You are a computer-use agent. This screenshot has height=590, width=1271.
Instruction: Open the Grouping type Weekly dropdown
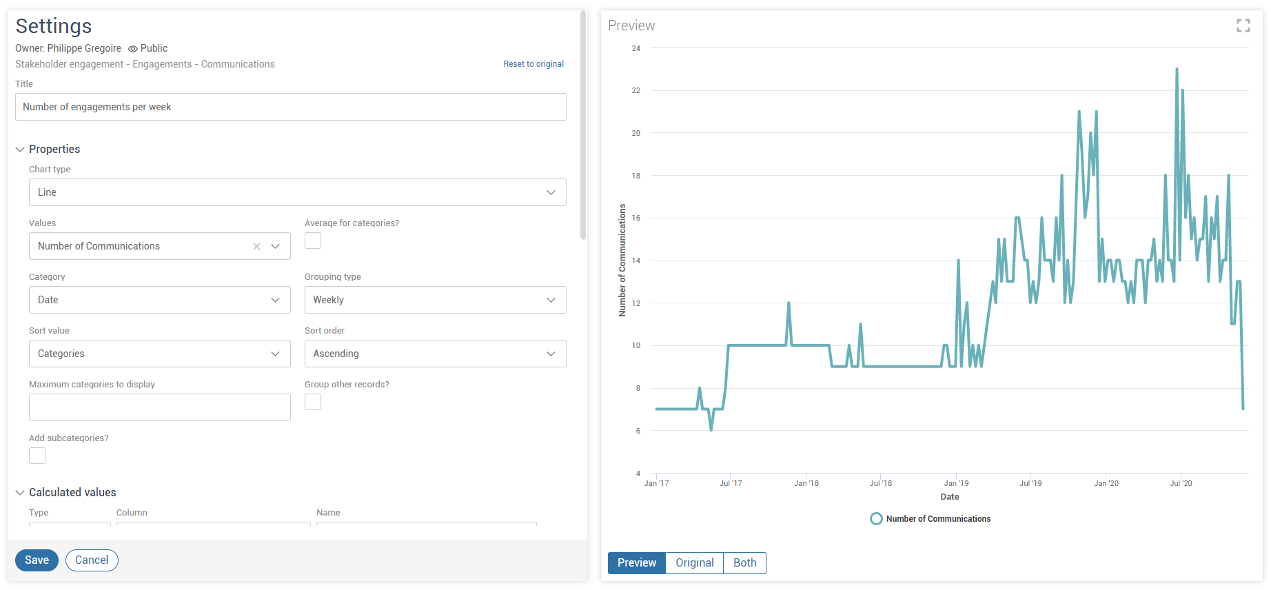[435, 300]
